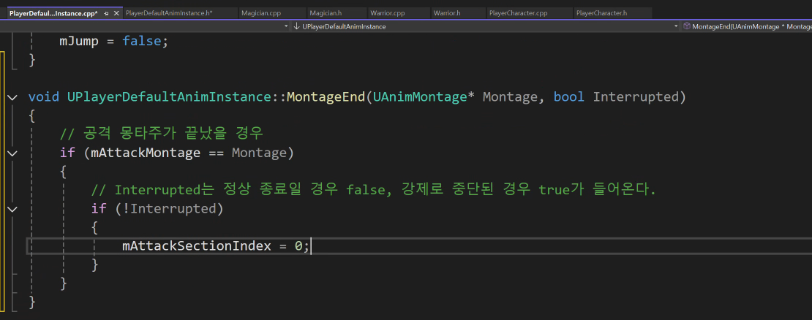Click the down-arrow icon beside UPlayerDefaultAnimInstance
Viewport: 812px width, 320px height.
297,26
